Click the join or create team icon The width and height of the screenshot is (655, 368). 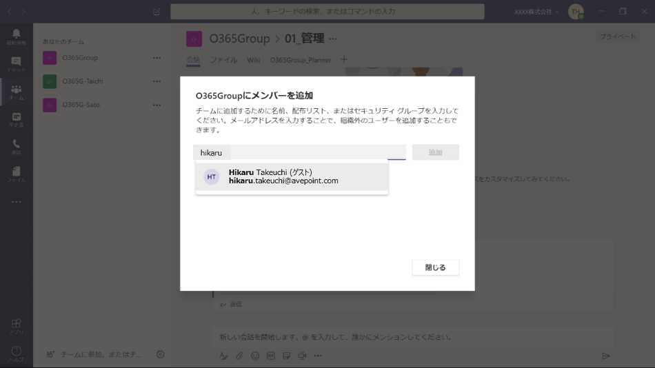click(50, 354)
